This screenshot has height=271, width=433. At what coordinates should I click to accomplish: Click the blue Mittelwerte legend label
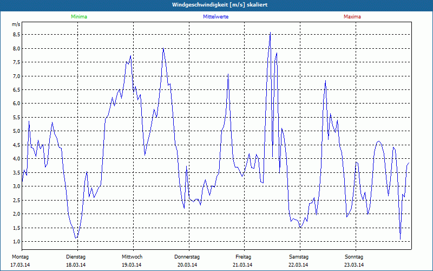215,17
